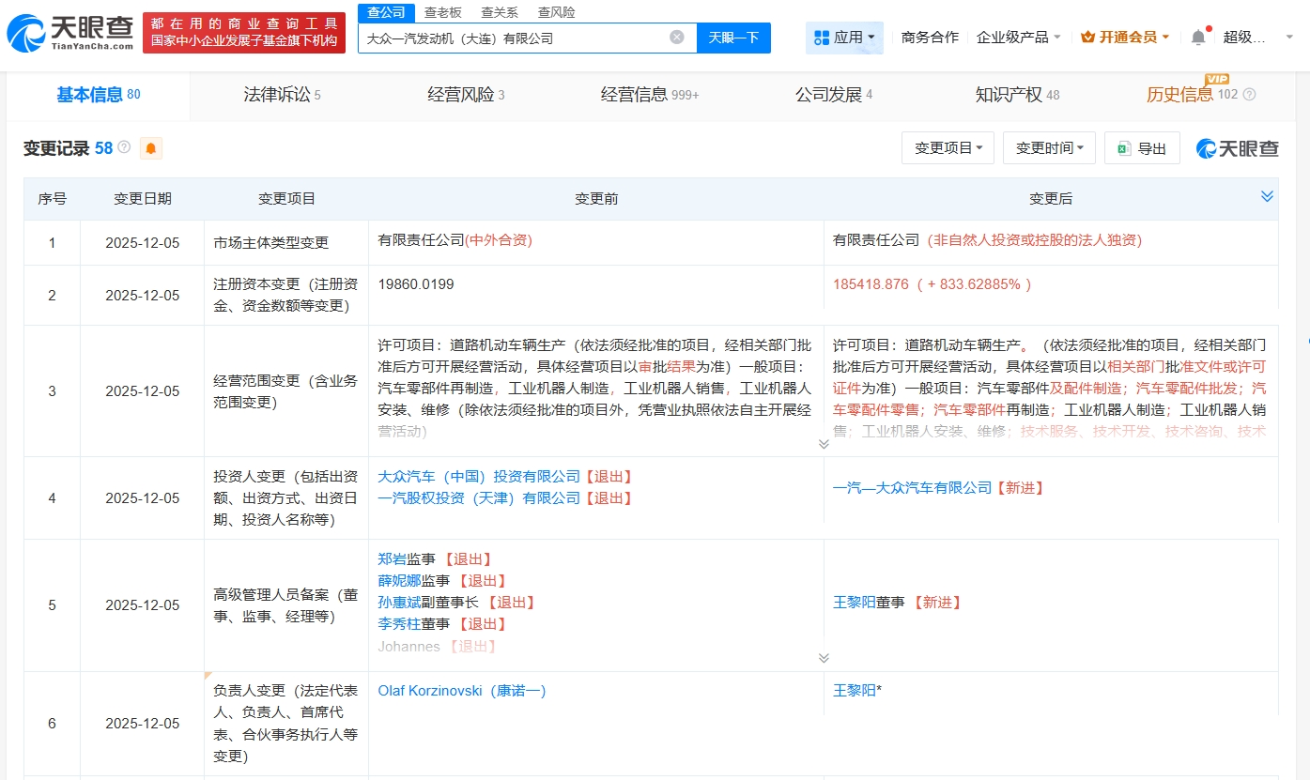
Task: Expand the truncated 经营范围变更 row content
Action: click(824, 444)
